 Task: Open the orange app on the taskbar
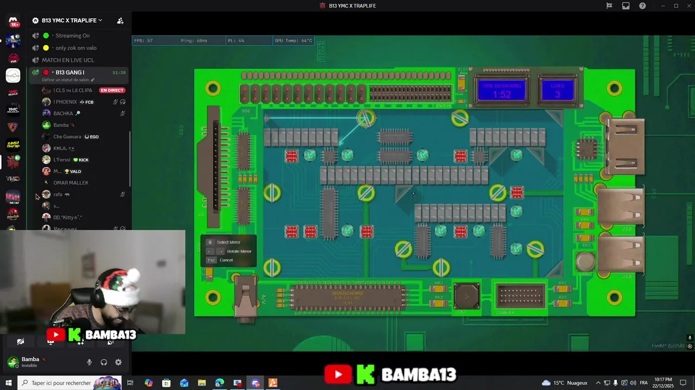[x=273, y=383]
